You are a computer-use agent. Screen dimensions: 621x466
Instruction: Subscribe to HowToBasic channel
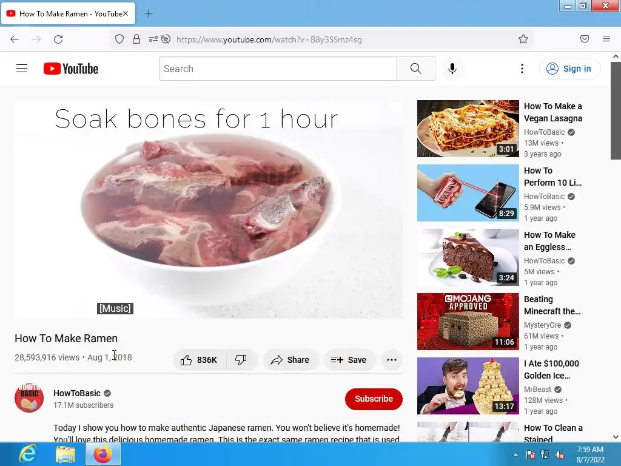click(x=374, y=399)
